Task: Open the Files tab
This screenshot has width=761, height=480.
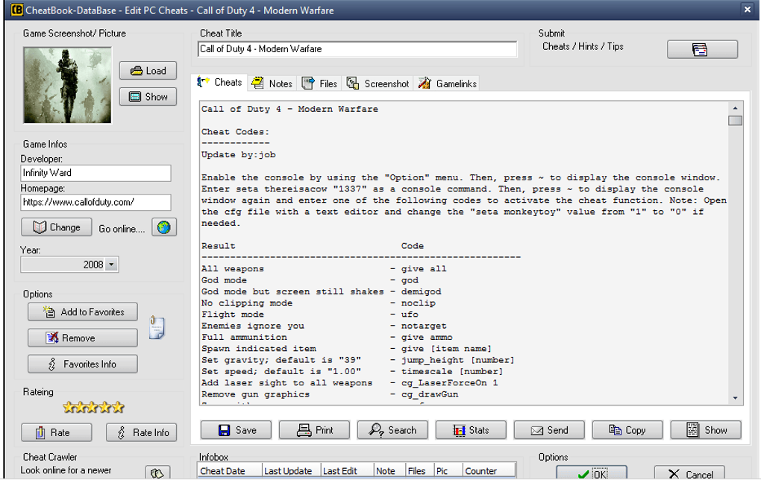Action: tap(319, 83)
